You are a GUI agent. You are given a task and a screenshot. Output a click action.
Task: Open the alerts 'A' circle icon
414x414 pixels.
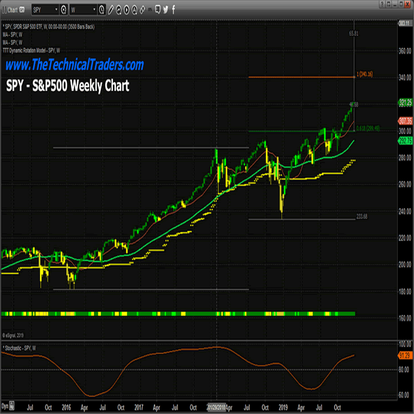point(135,10)
